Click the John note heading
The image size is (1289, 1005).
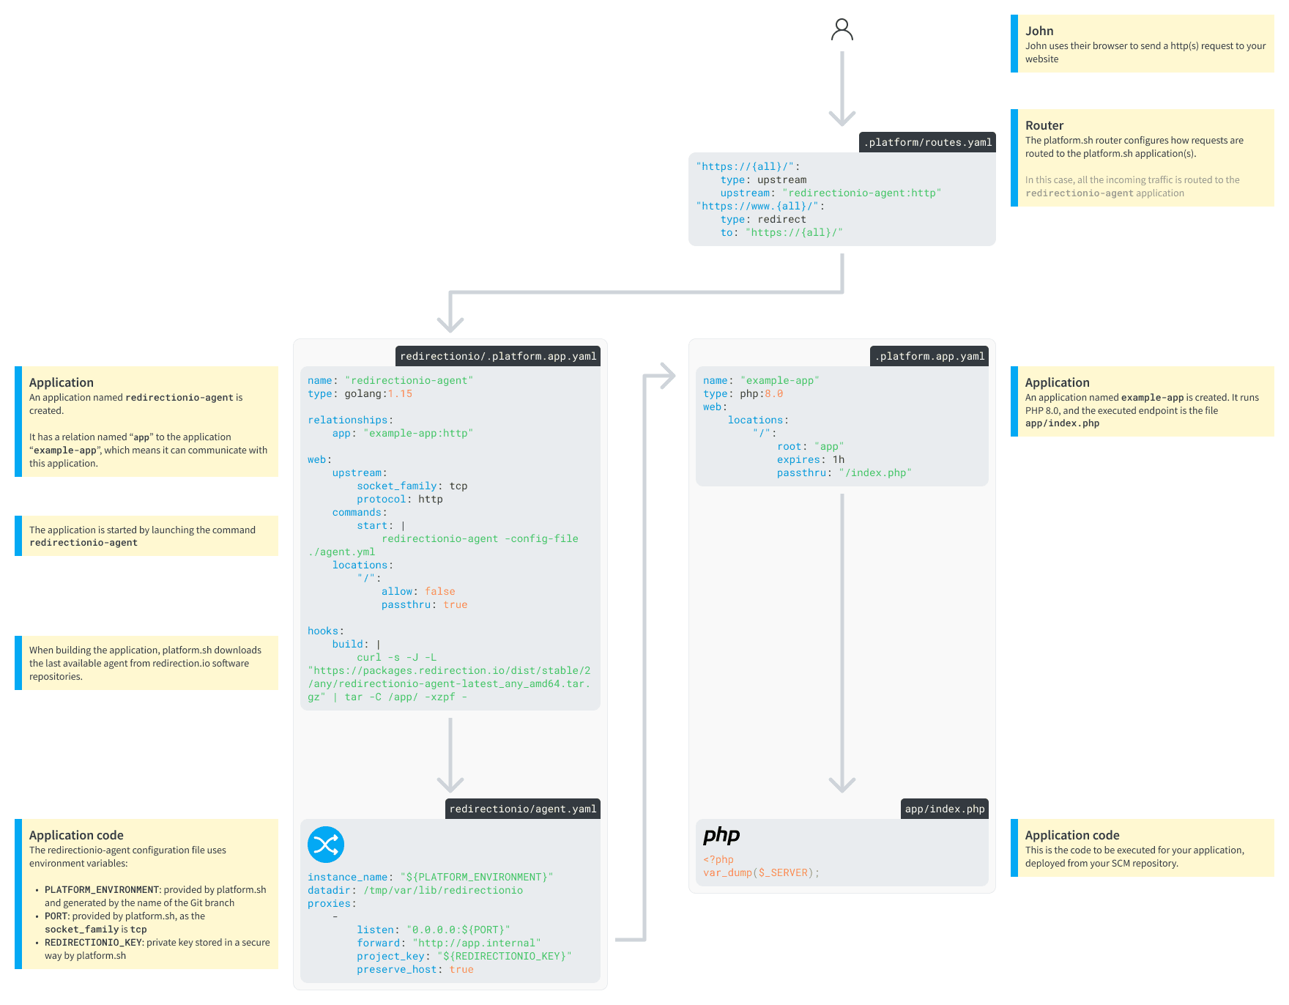coord(1039,31)
